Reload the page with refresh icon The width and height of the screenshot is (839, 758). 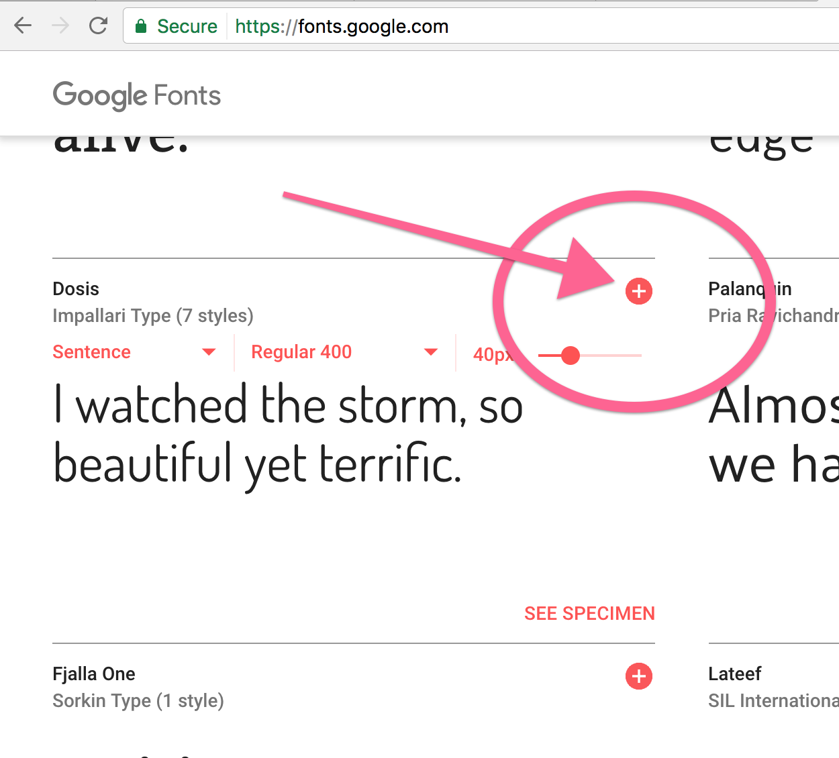click(99, 26)
